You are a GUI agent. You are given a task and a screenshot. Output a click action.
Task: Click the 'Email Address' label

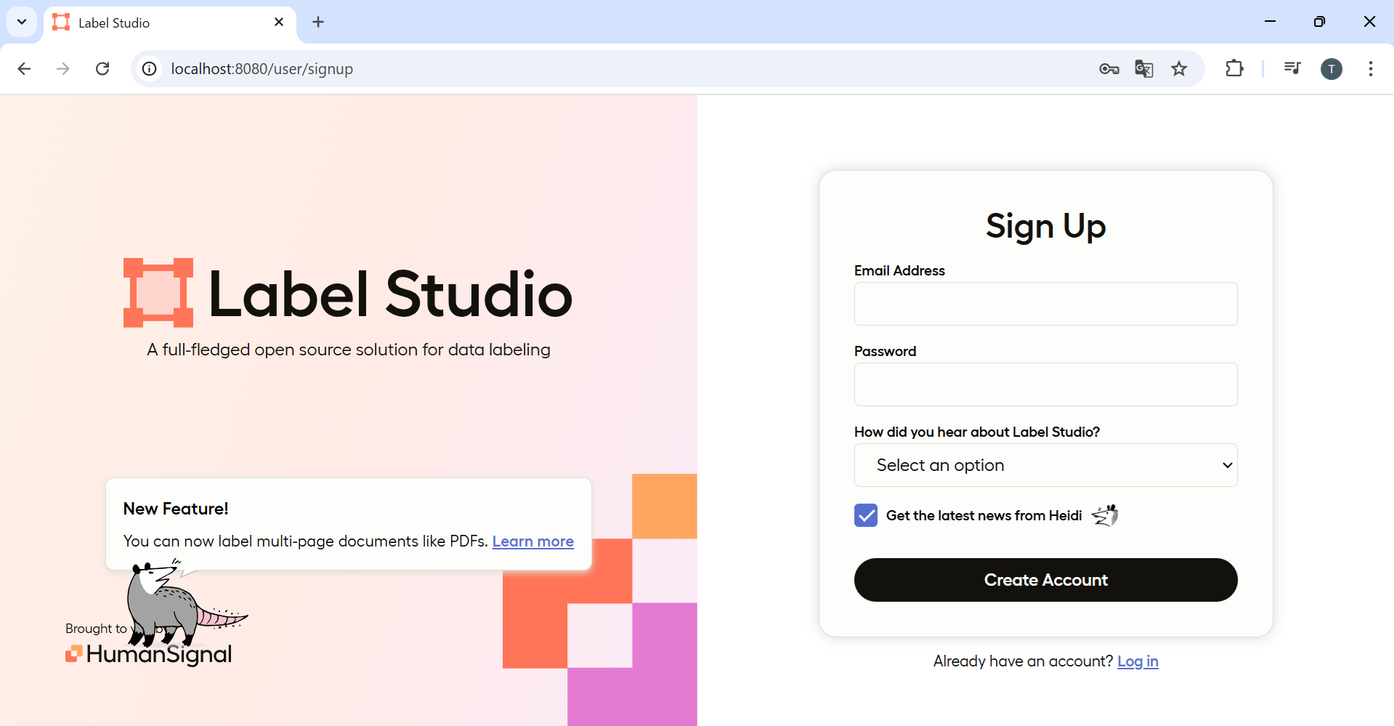tap(899, 270)
